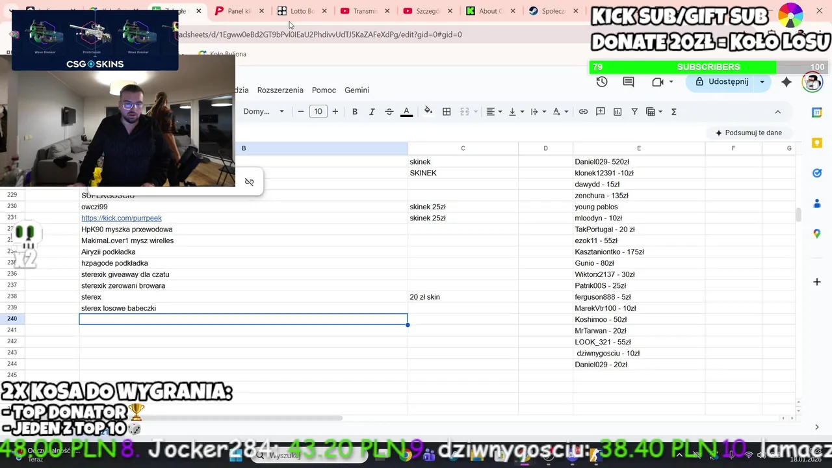
Task: Open Google Calendar side panel icon
Action: click(x=817, y=112)
